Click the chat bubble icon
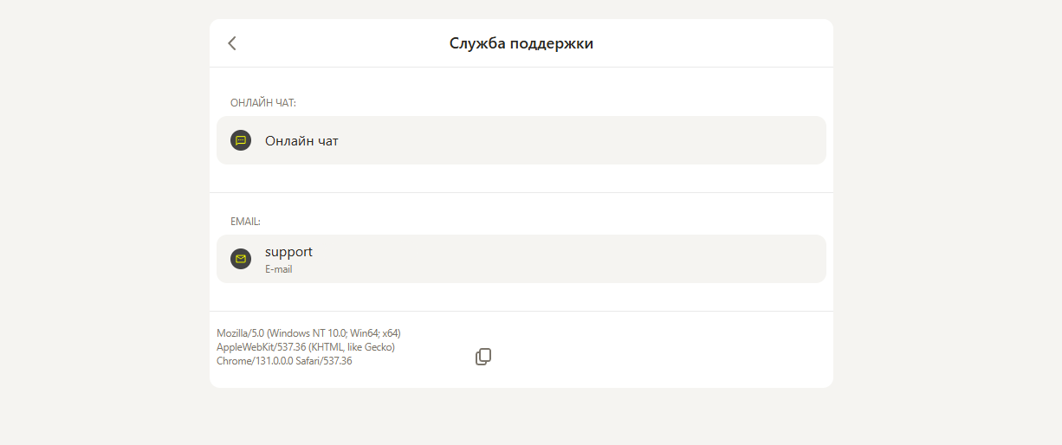Image resolution: width=1062 pixels, height=445 pixels. tap(241, 140)
